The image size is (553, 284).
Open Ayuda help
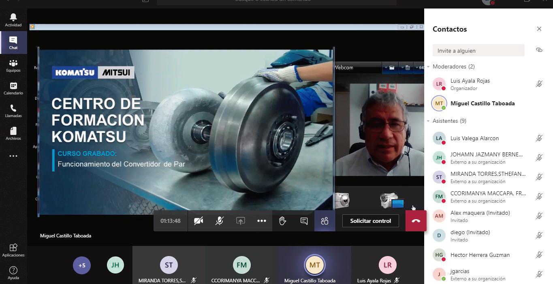point(13,273)
